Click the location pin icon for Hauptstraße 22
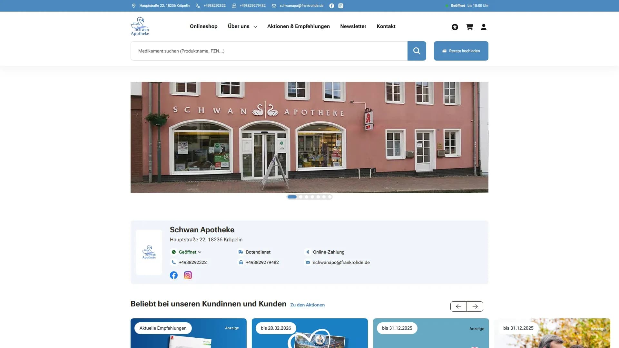Viewport: 619px width, 348px height. (x=133, y=5)
